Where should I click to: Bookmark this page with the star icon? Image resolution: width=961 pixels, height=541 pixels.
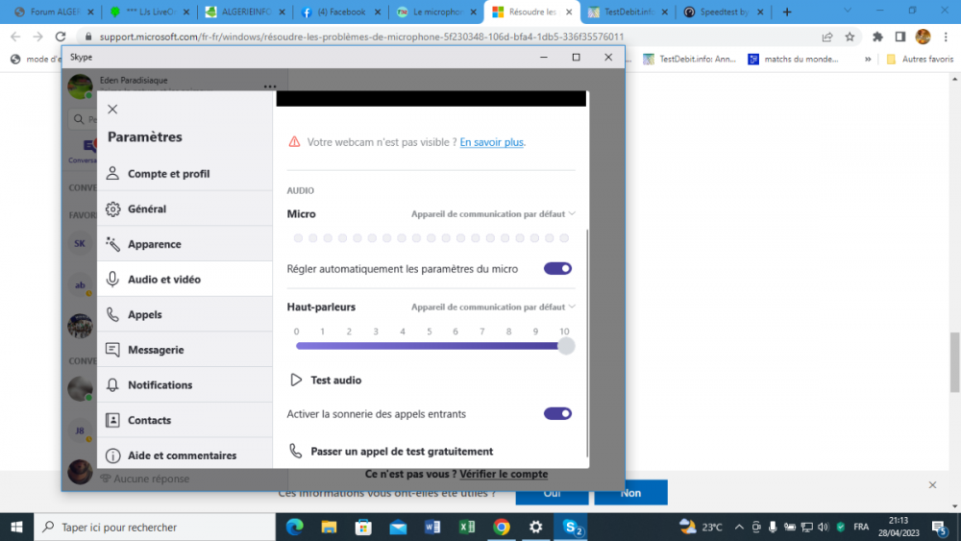[x=850, y=37]
